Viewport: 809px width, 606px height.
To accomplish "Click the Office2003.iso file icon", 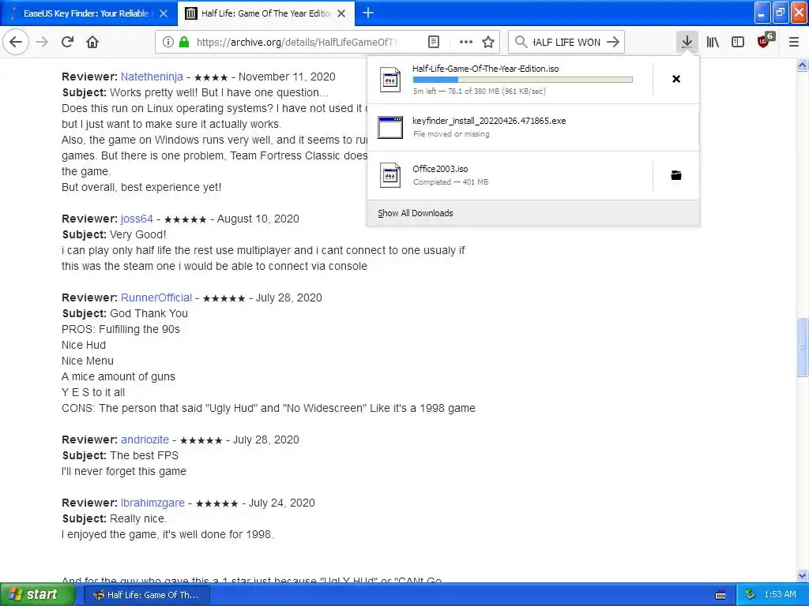I will click(x=390, y=175).
